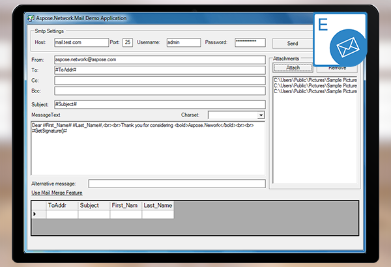The height and width of the screenshot is (267, 391).
Task: Click the Subject column header in grid
Action: pyautogui.click(x=94, y=205)
